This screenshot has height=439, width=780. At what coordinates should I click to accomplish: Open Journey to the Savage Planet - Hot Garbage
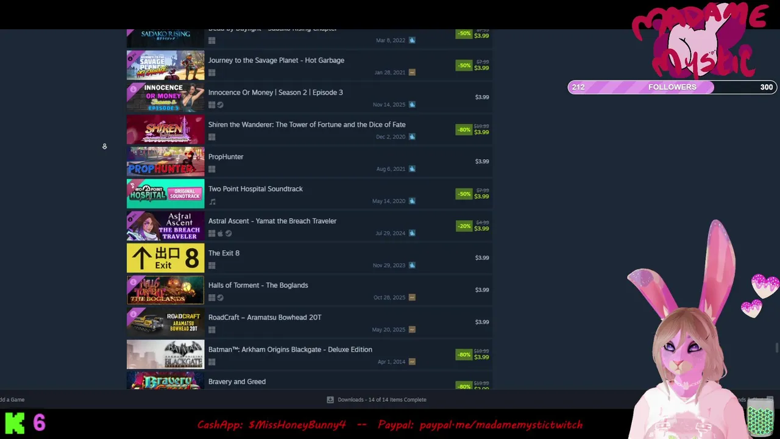click(276, 60)
